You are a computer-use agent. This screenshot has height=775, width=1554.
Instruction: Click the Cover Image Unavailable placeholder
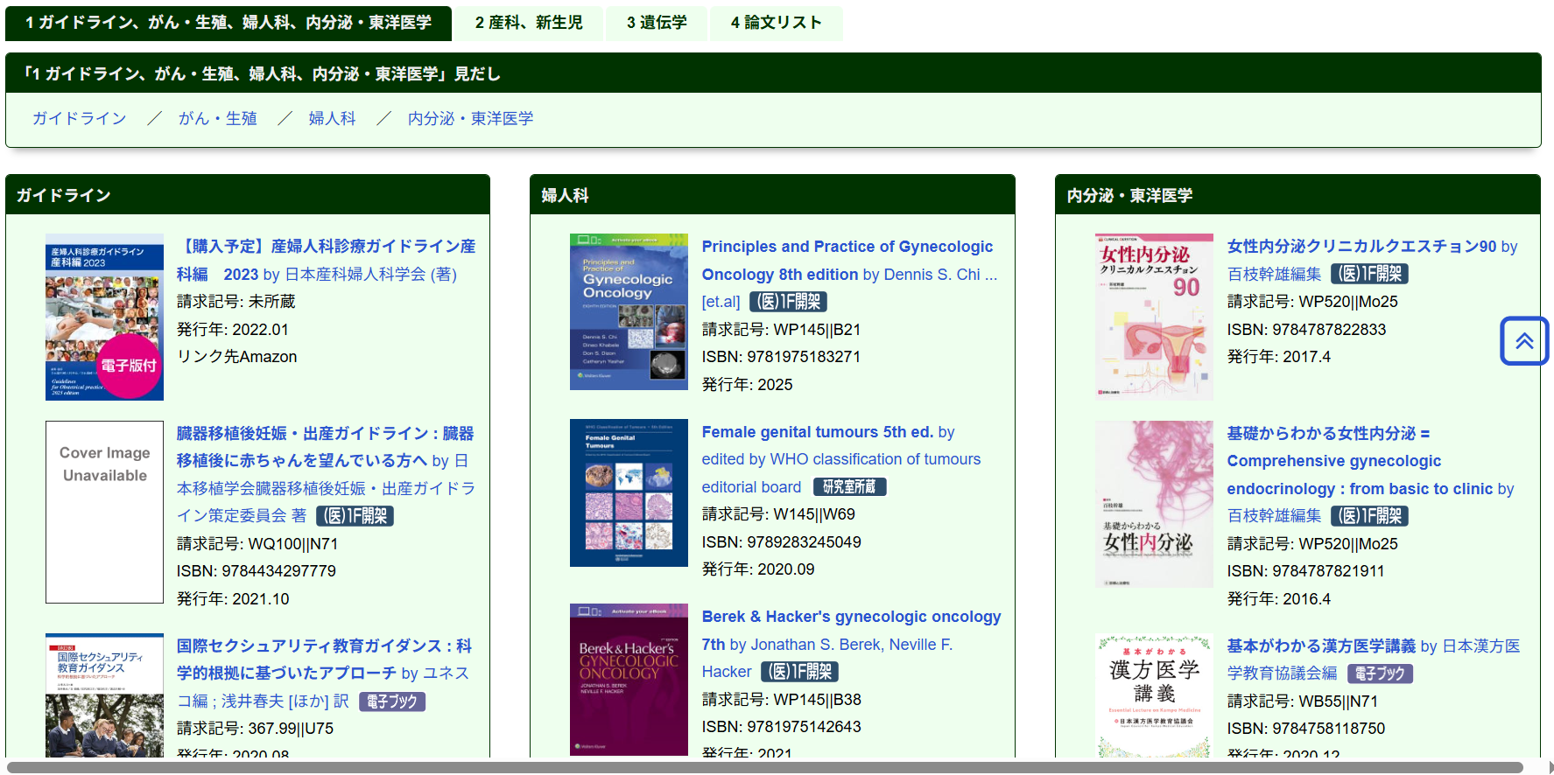point(104,512)
